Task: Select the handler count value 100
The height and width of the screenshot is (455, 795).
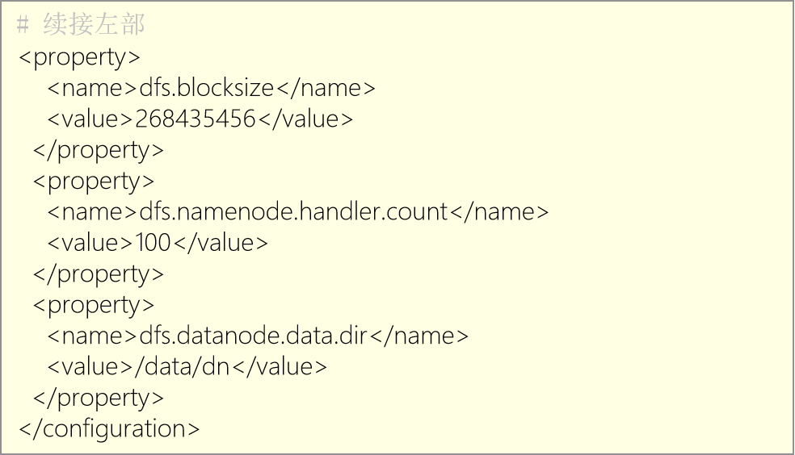Action: pos(153,243)
